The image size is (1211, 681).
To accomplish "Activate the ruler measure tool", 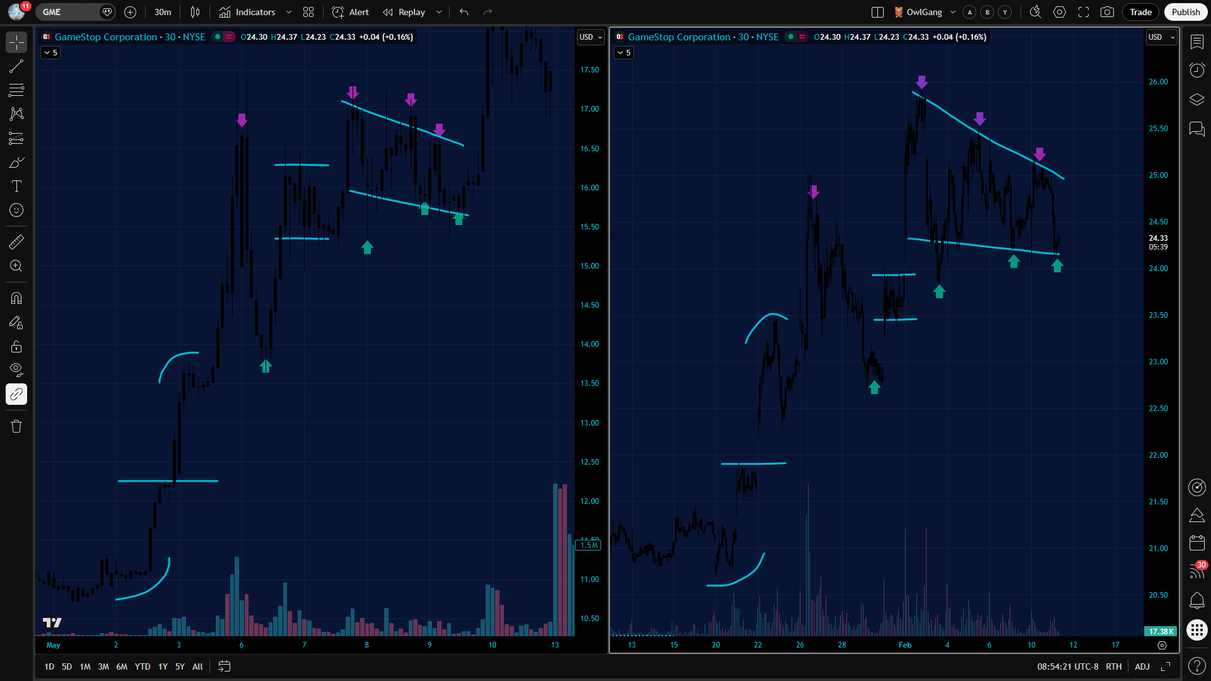I will (16, 242).
